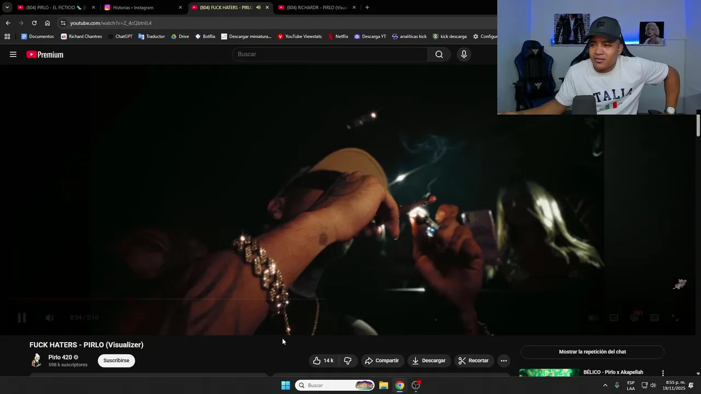Click Mostrar la repetición del chat

point(592,352)
